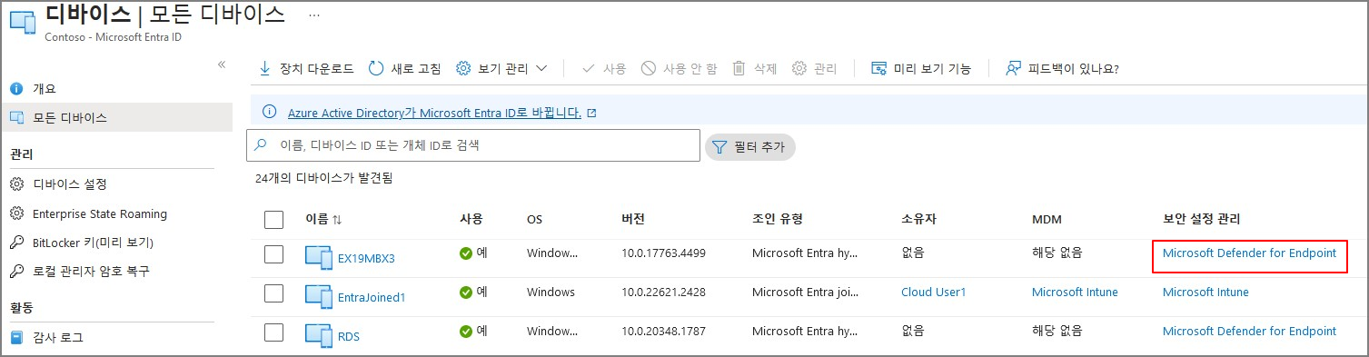Click version 10.0.17763.4499 cell
1369x357 pixels.
coord(664,253)
